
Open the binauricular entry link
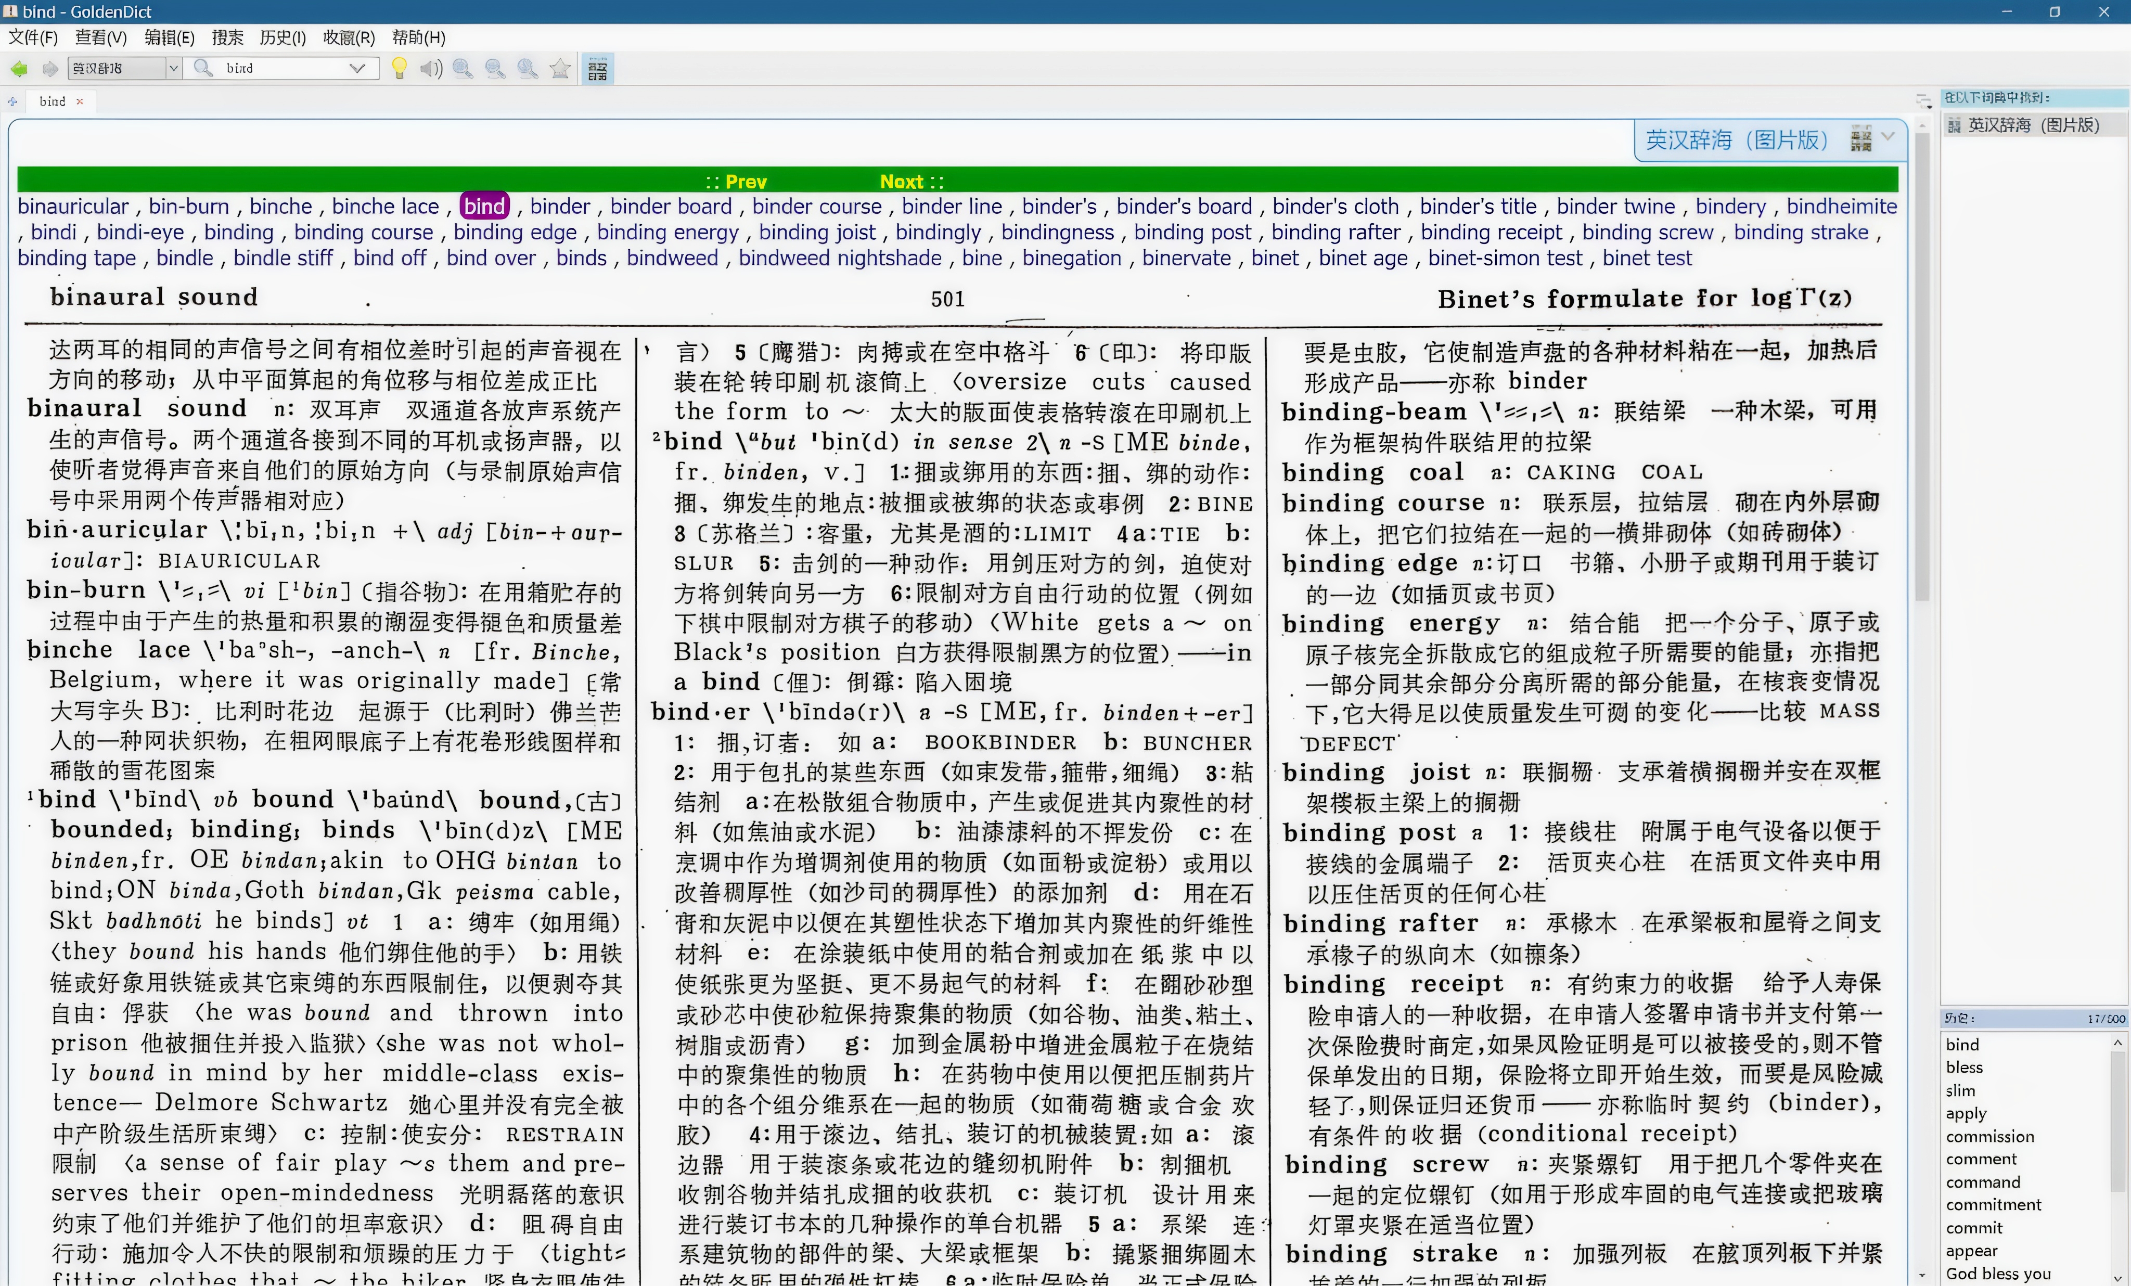[73, 207]
